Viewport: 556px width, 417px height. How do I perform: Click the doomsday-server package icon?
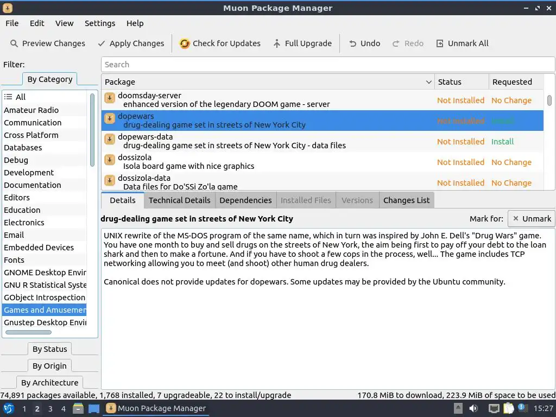point(110,98)
